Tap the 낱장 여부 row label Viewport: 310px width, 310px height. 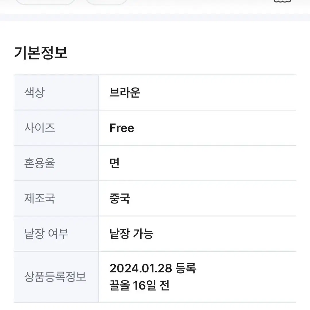click(46, 234)
